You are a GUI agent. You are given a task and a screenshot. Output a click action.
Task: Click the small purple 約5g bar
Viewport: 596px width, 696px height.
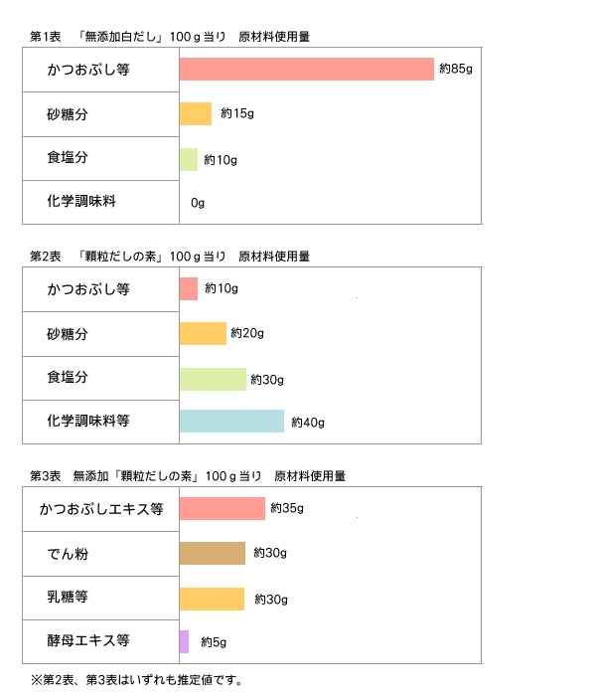pyautogui.click(x=184, y=641)
